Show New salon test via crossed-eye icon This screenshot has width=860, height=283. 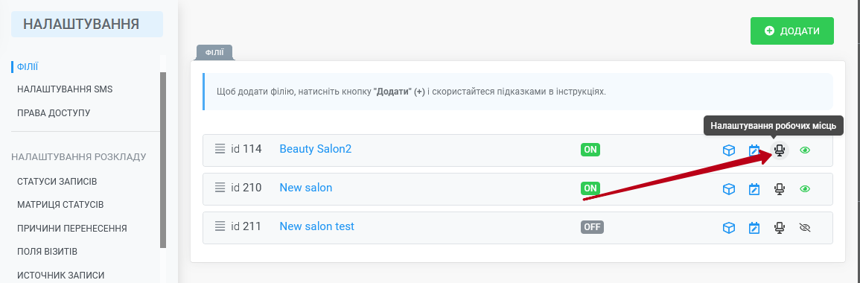[x=805, y=228]
